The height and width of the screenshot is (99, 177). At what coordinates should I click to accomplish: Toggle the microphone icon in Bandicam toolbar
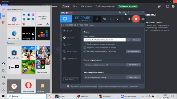pyautogui.click(x=111, y=19)
